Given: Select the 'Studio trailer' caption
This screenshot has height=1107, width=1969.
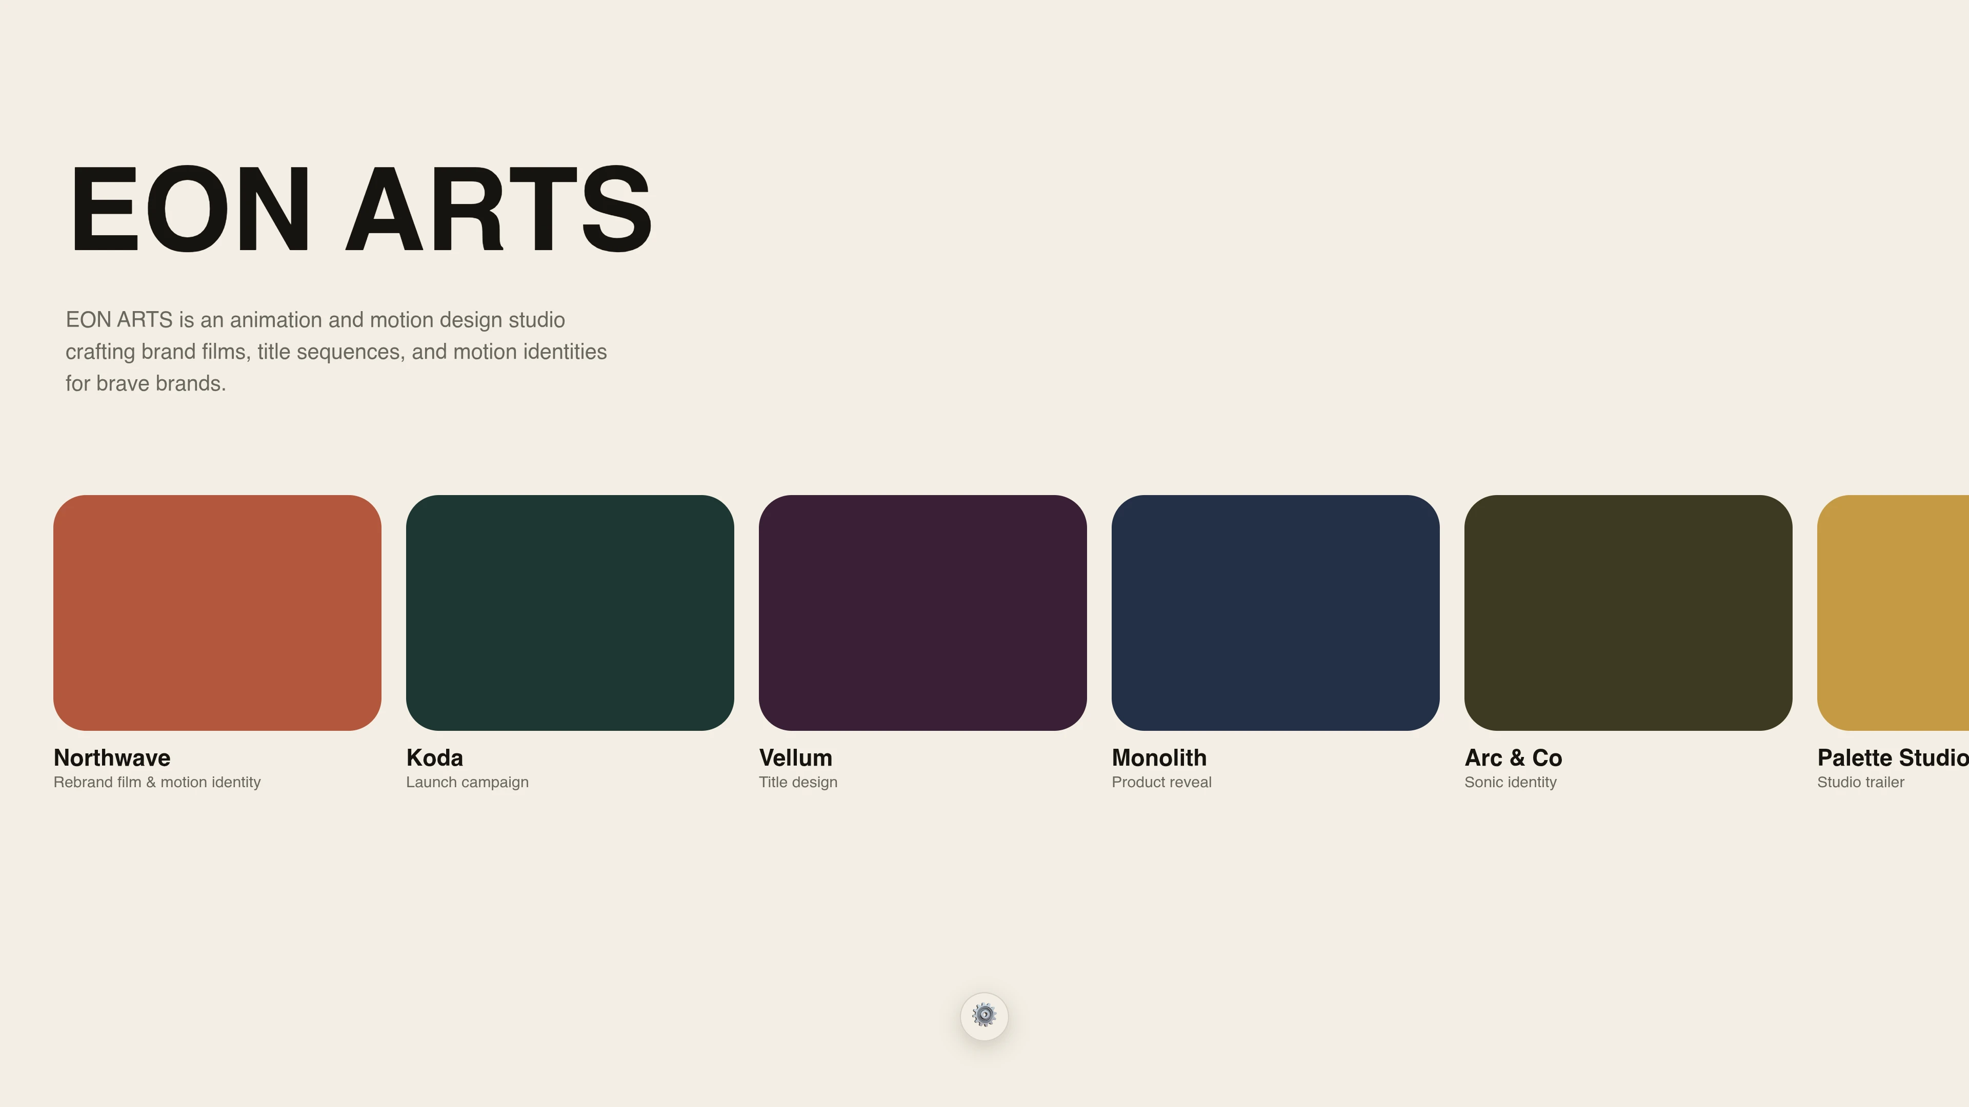Looking at the screenshot, I should 1861,782.
